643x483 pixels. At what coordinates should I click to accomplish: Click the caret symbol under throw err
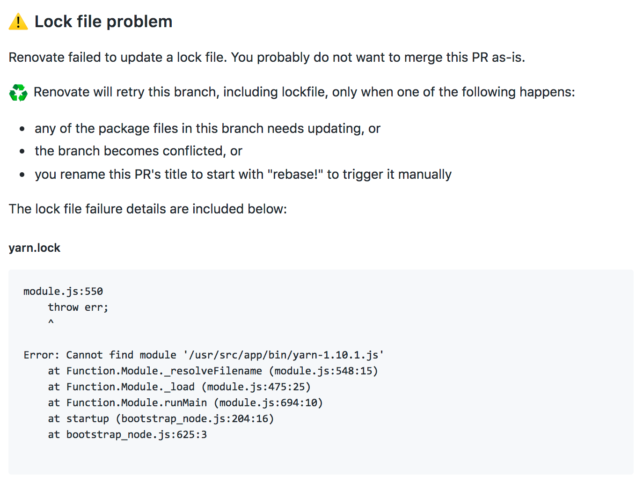coord(51,322)
